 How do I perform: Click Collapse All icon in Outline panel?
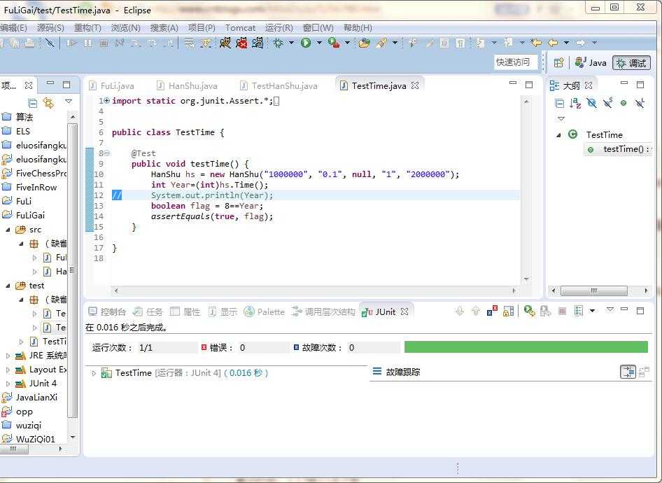(x=559, y=103)
